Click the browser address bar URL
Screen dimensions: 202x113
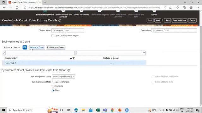tap(95, 8)
